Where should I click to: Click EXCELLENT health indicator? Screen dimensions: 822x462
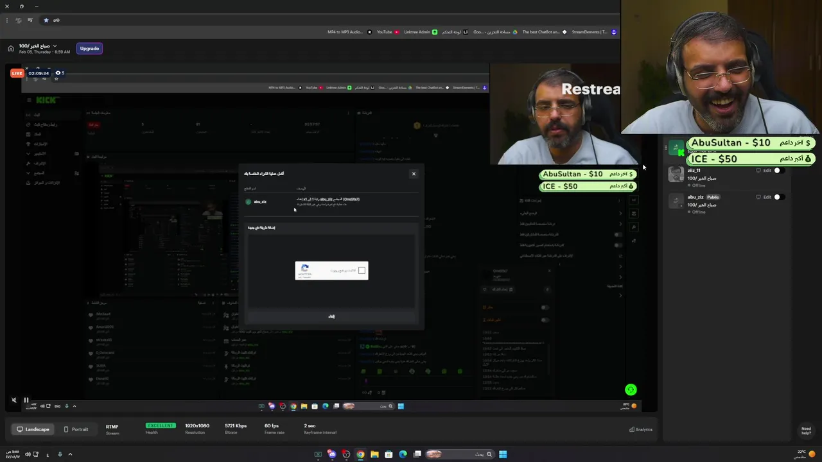pos(160,426)
